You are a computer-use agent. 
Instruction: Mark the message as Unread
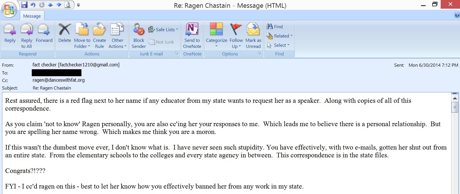point(253,30)
